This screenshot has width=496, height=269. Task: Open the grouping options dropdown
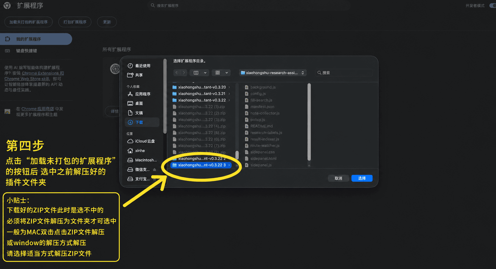coord(221,73)
